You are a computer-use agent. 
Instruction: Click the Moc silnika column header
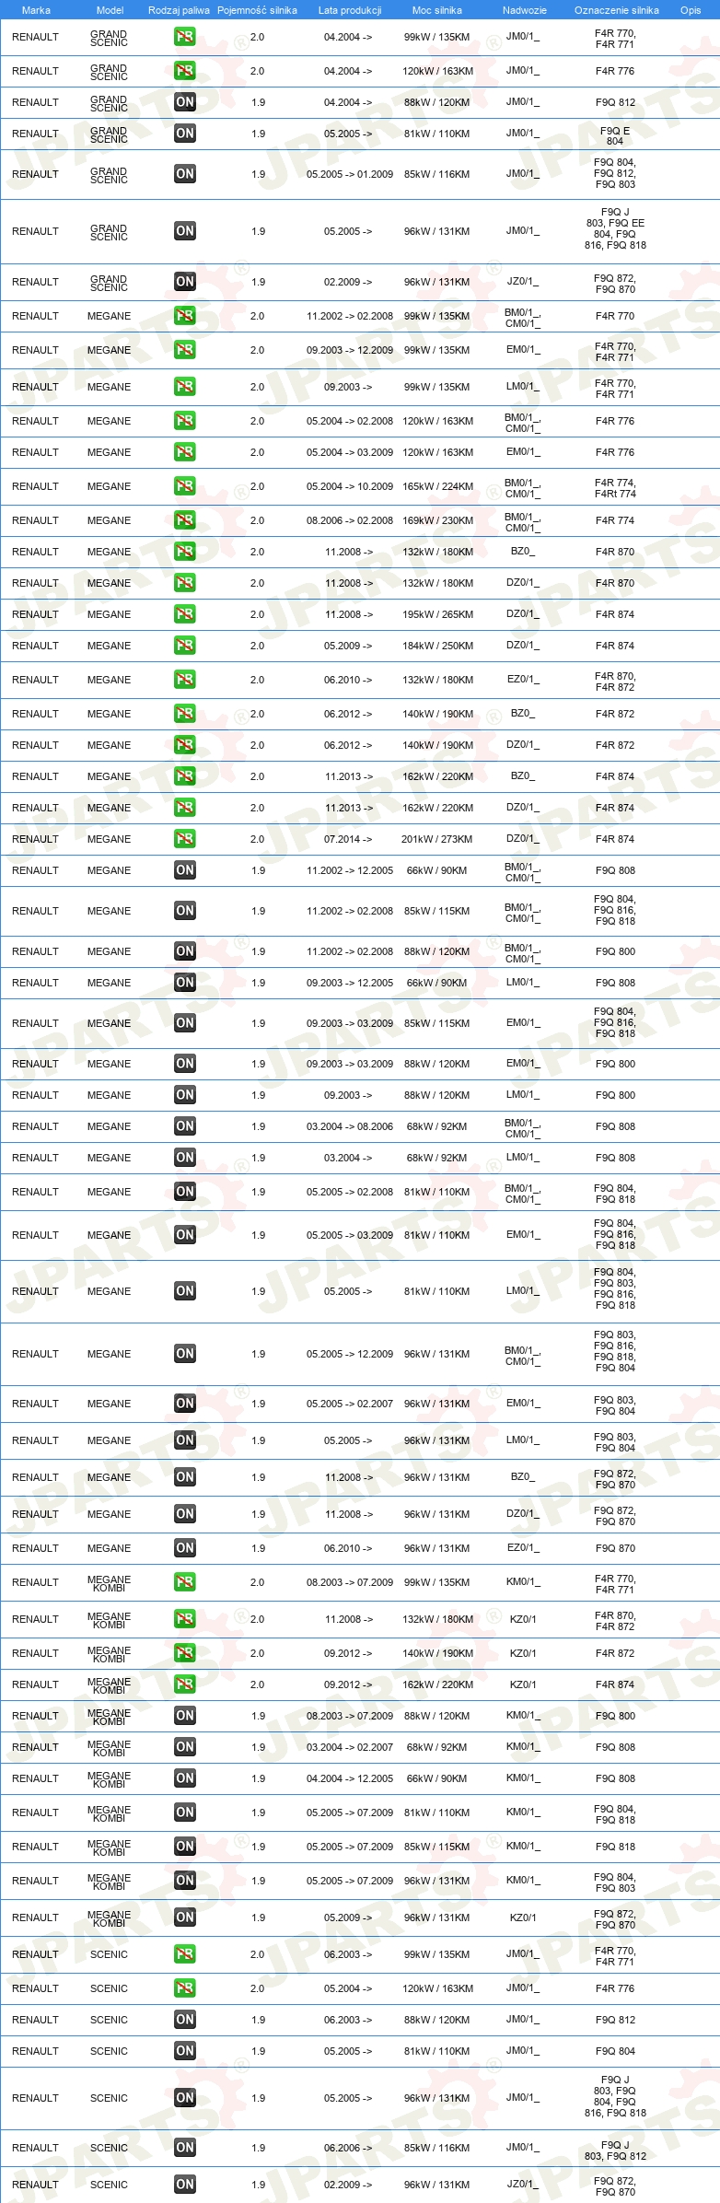[437, 10]
